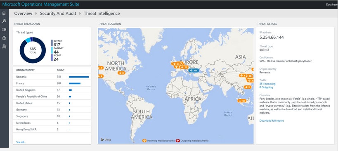Click the France count bar
The height and width of the screenshot is (151, 338).
75,83
